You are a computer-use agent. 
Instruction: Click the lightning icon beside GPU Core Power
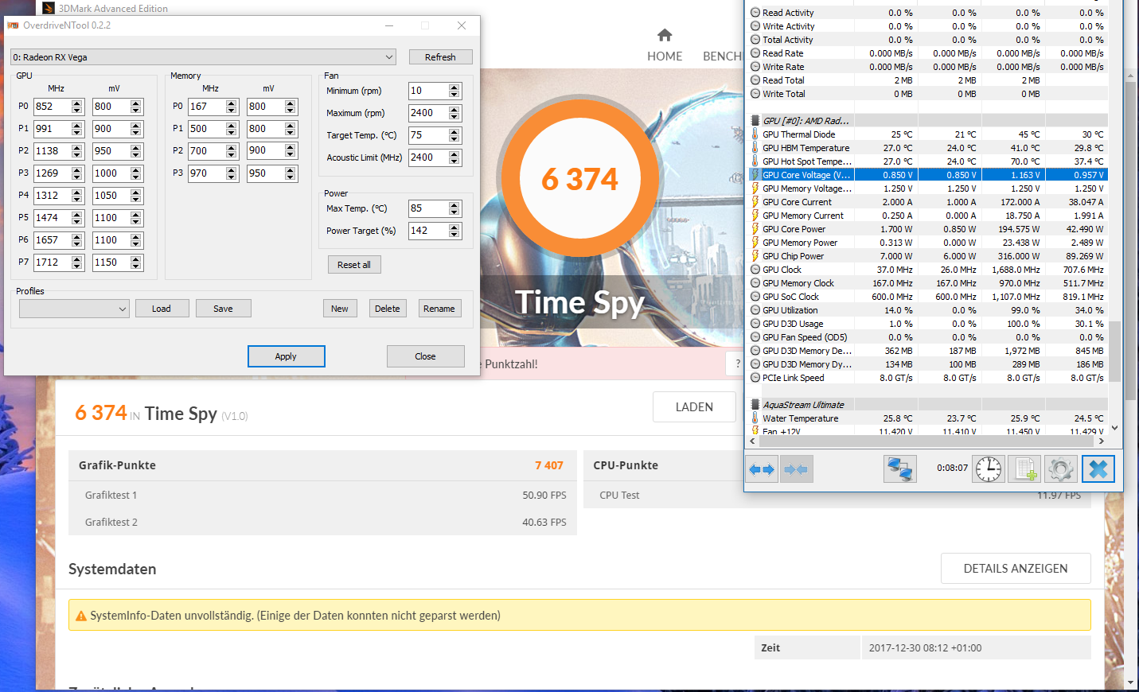pos(755,229)
